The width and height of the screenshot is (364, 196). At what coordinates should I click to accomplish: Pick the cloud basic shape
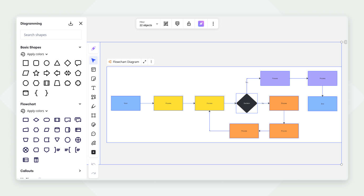coord(68,83)
